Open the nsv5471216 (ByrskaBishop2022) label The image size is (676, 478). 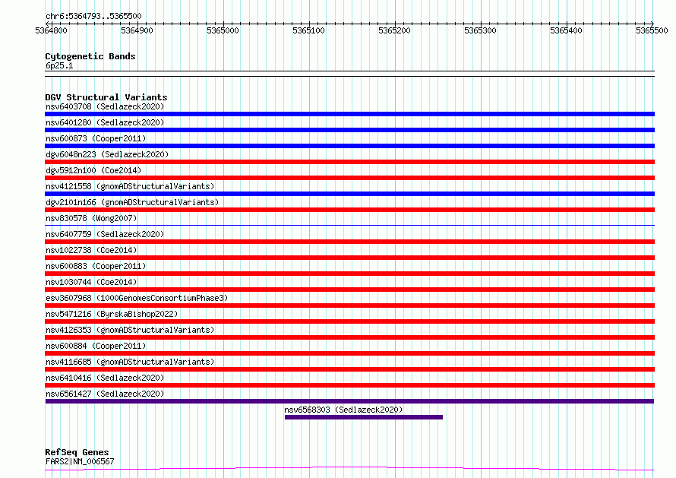click(x=112, y=314)
